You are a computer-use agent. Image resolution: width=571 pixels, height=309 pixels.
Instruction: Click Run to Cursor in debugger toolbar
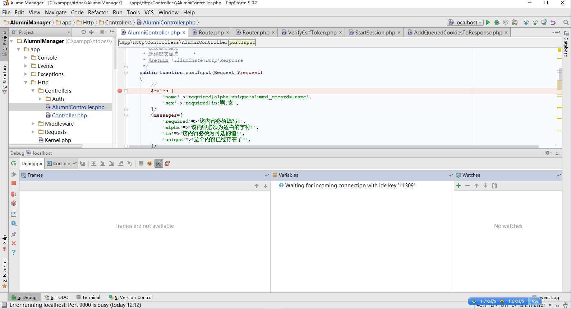[x=130, y=163]
